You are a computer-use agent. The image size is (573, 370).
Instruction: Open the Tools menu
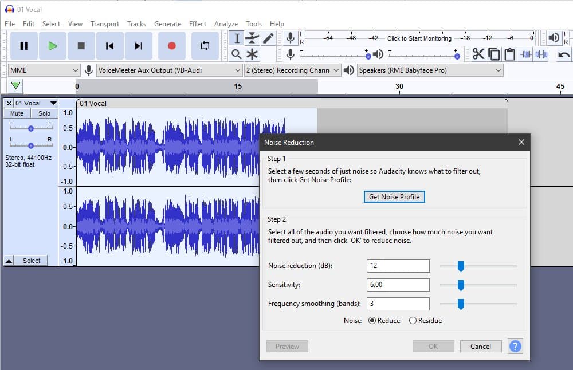click(x=254, y=23)
